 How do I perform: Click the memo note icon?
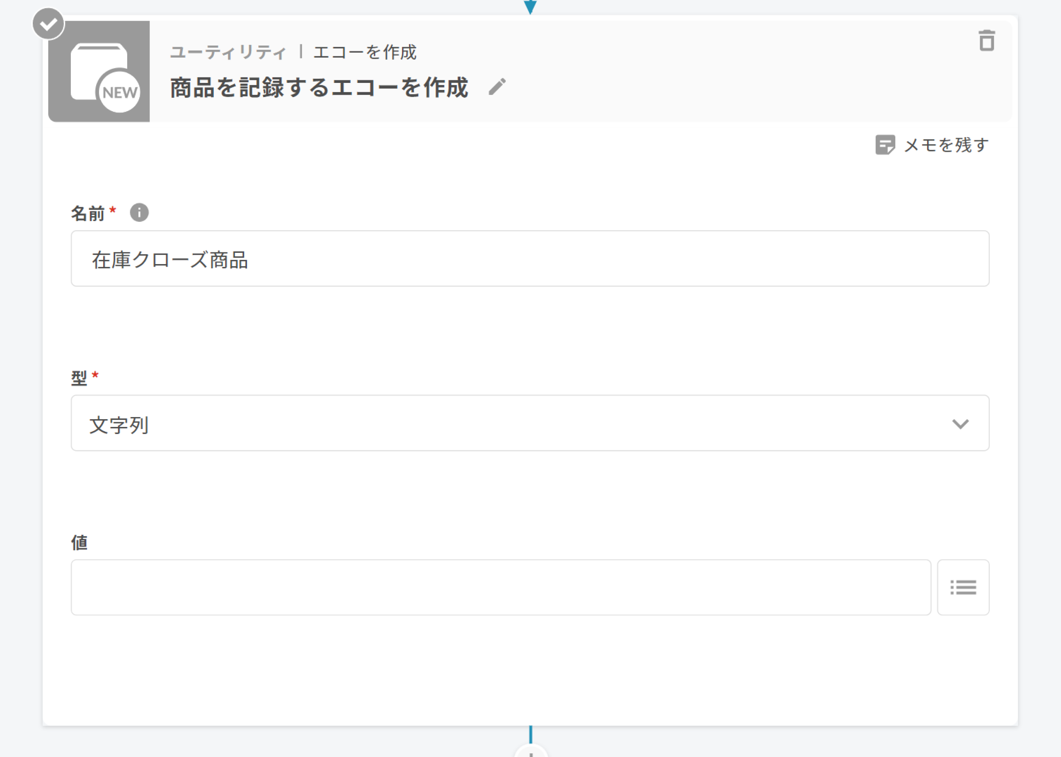pyautogui.click(x=884, y=145)
